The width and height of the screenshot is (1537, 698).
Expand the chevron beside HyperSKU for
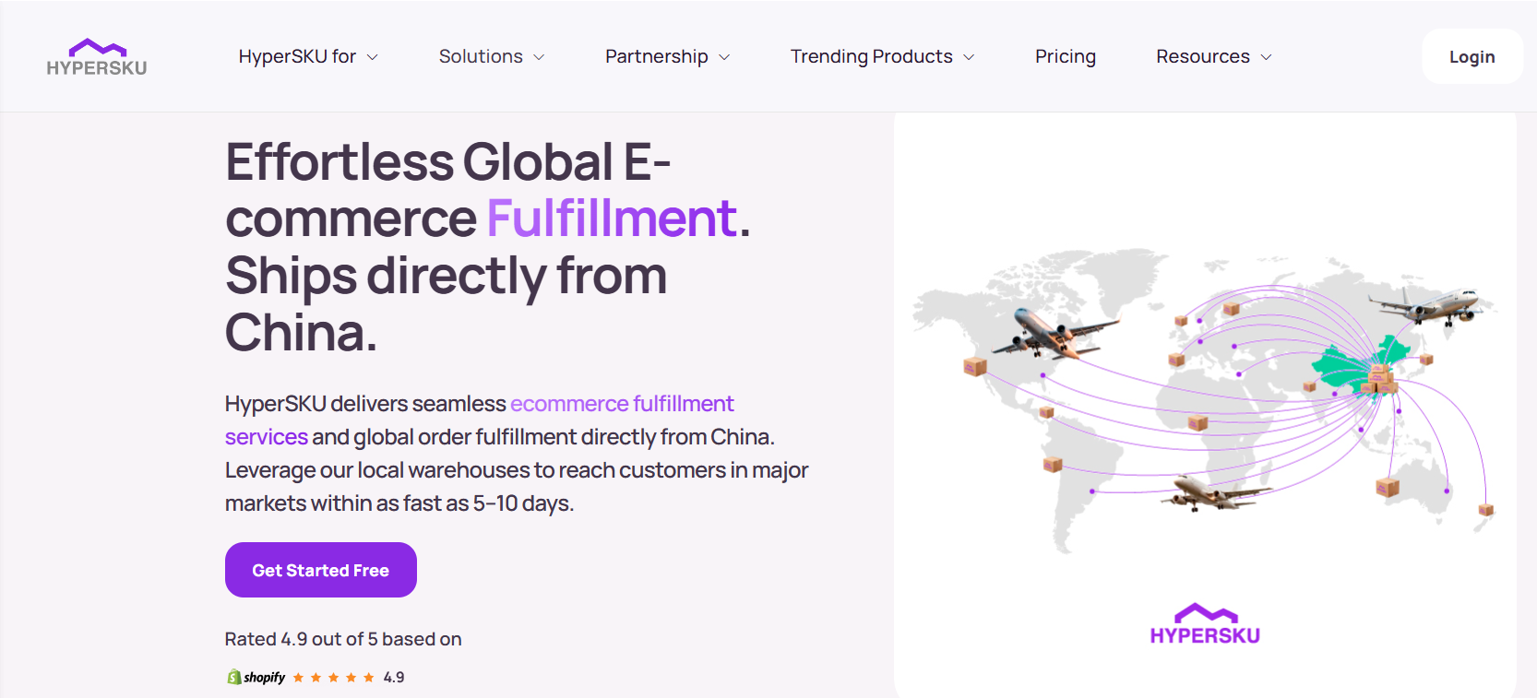(373, 57)
